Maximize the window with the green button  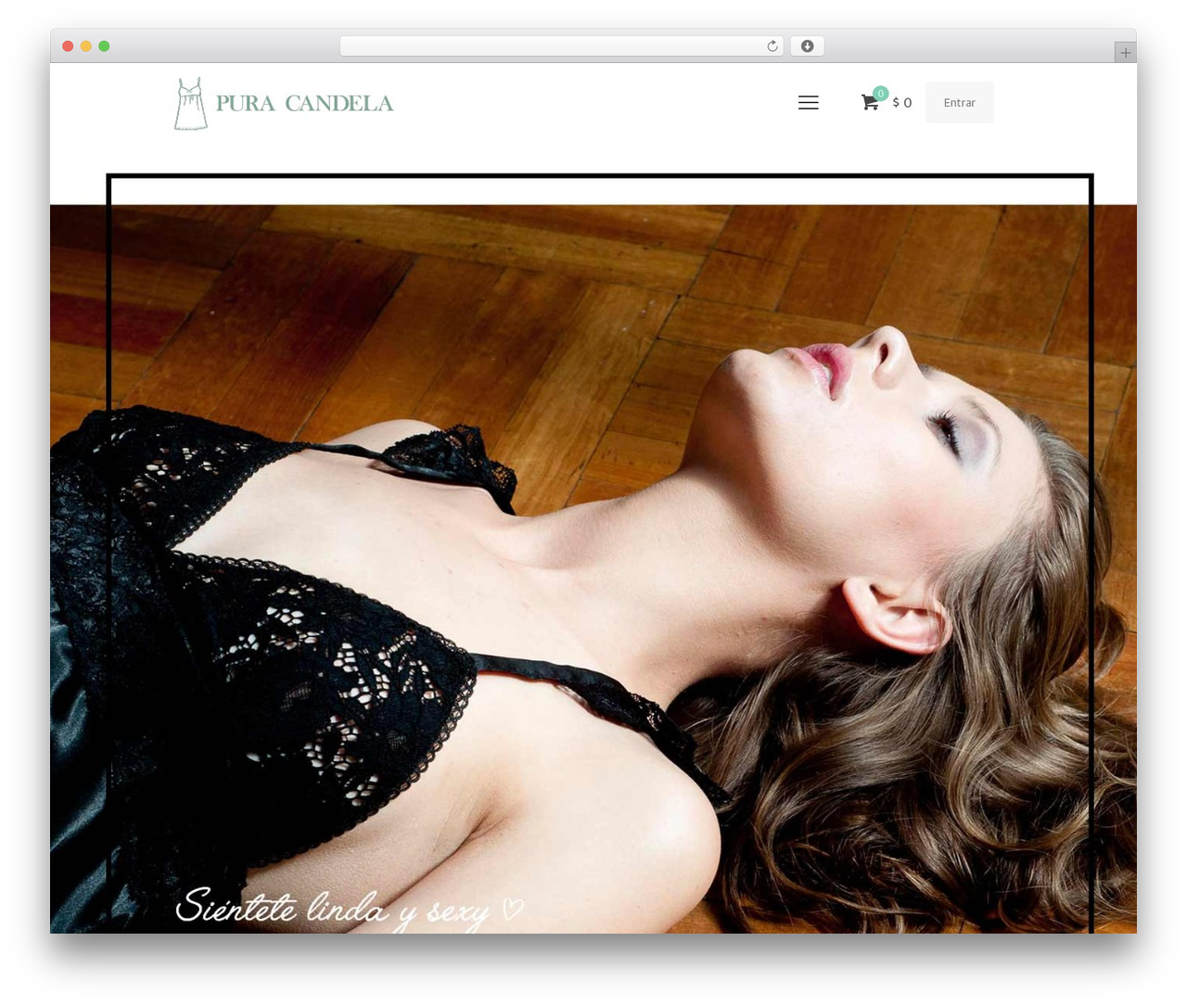pos(104,46)
